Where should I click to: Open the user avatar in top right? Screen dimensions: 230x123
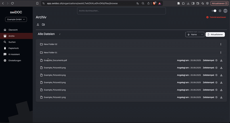tap(225, 11)
